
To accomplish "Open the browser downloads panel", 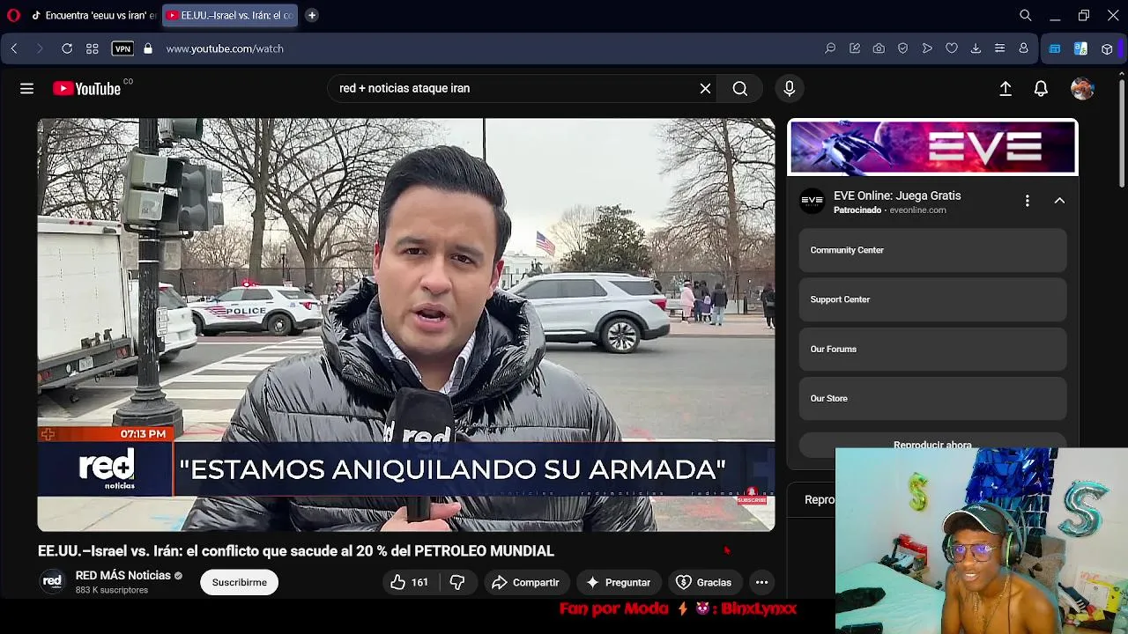I will point(976,48).
